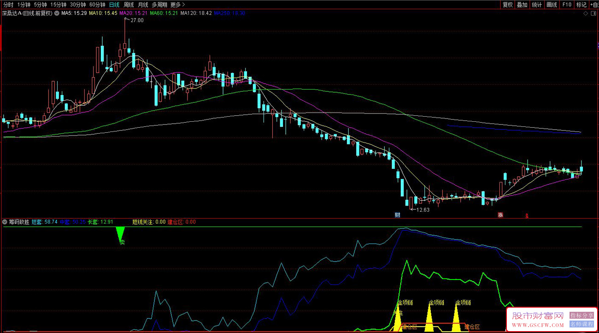
Task: Click the diamond icon at chart top-right
Action: click(x=585, y=14)
